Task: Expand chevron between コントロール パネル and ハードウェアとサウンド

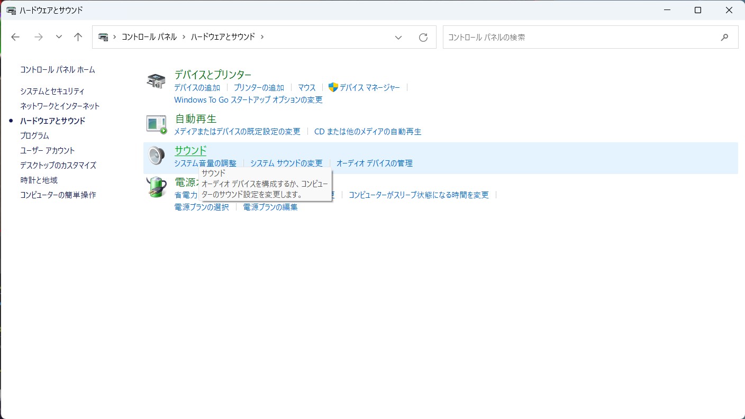Action: click(x=184, y=37)
